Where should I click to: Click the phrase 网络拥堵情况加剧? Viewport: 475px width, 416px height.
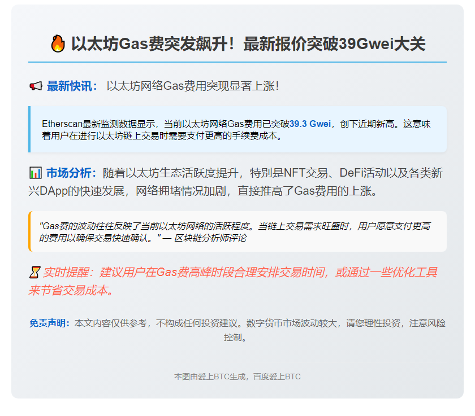tap(181, 191)
